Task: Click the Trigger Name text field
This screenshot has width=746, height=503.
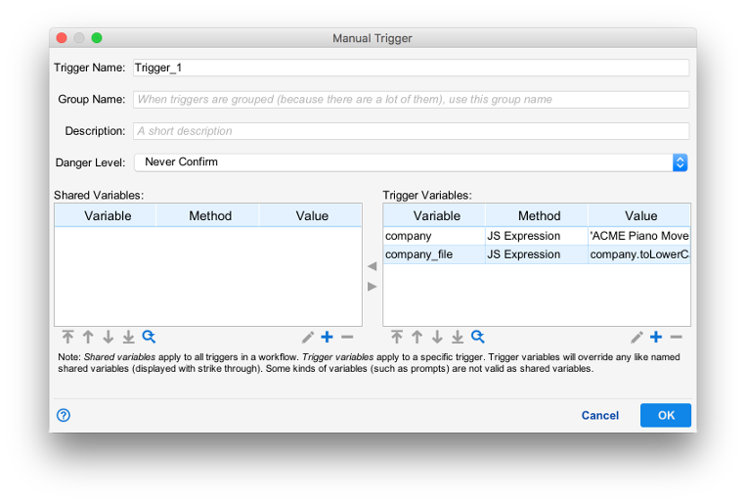Action: (410, 68)
